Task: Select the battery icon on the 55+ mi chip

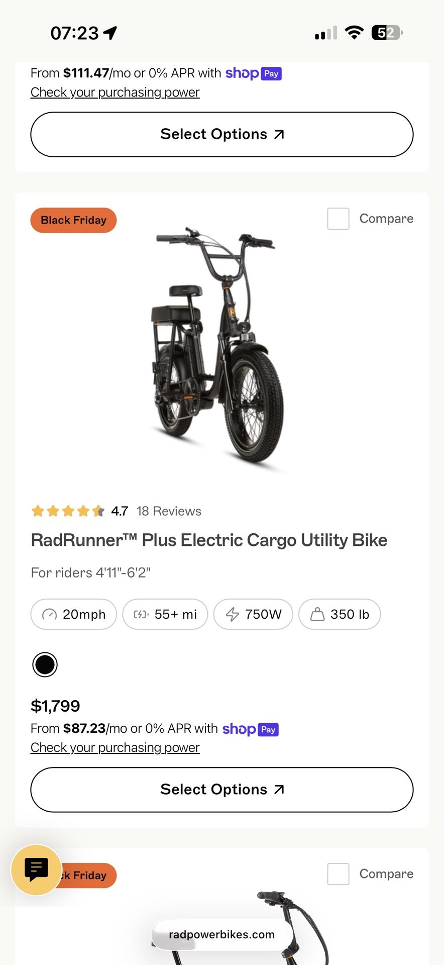Action: [x=141, y=614]
